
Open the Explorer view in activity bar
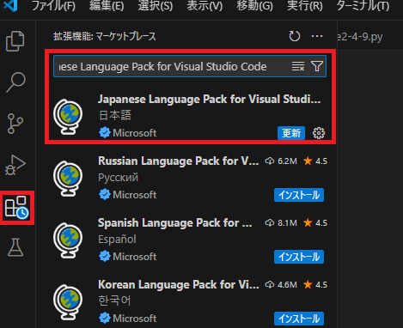tap(15, 41)
